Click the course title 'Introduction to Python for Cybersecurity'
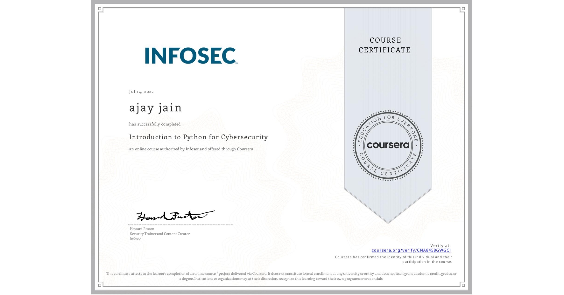Image resolution: width=564 pixels, height=295 pixels. [x=198, y=137]
